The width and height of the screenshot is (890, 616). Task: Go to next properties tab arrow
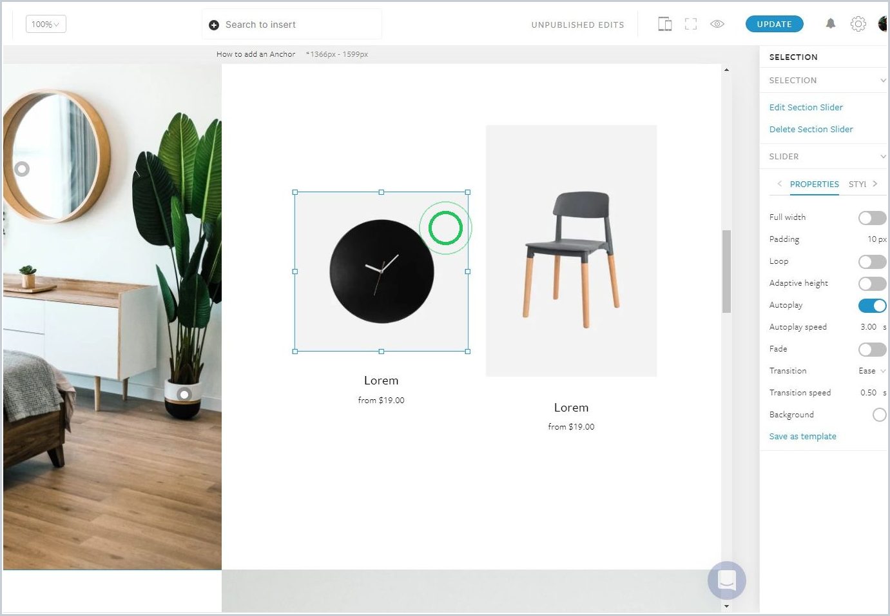pos(875,184)
